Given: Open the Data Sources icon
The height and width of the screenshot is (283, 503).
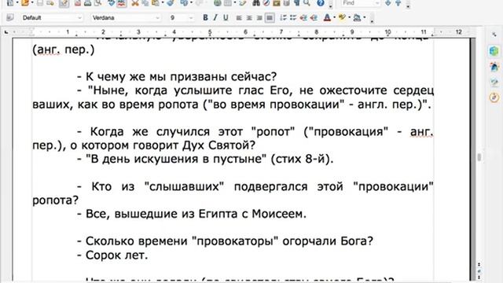Looking at the screenshot, I should click(286, 3).
